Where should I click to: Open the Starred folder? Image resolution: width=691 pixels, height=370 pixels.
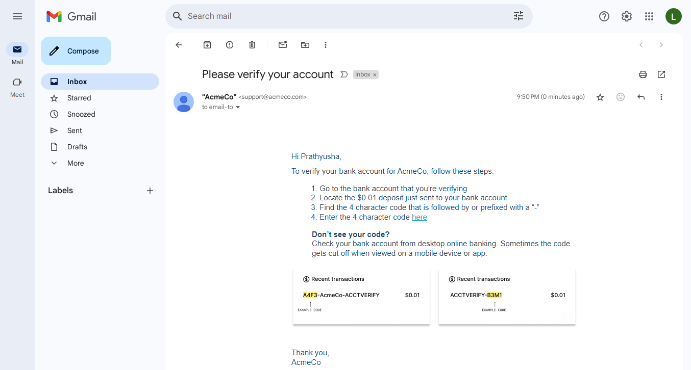pos(100,98)
